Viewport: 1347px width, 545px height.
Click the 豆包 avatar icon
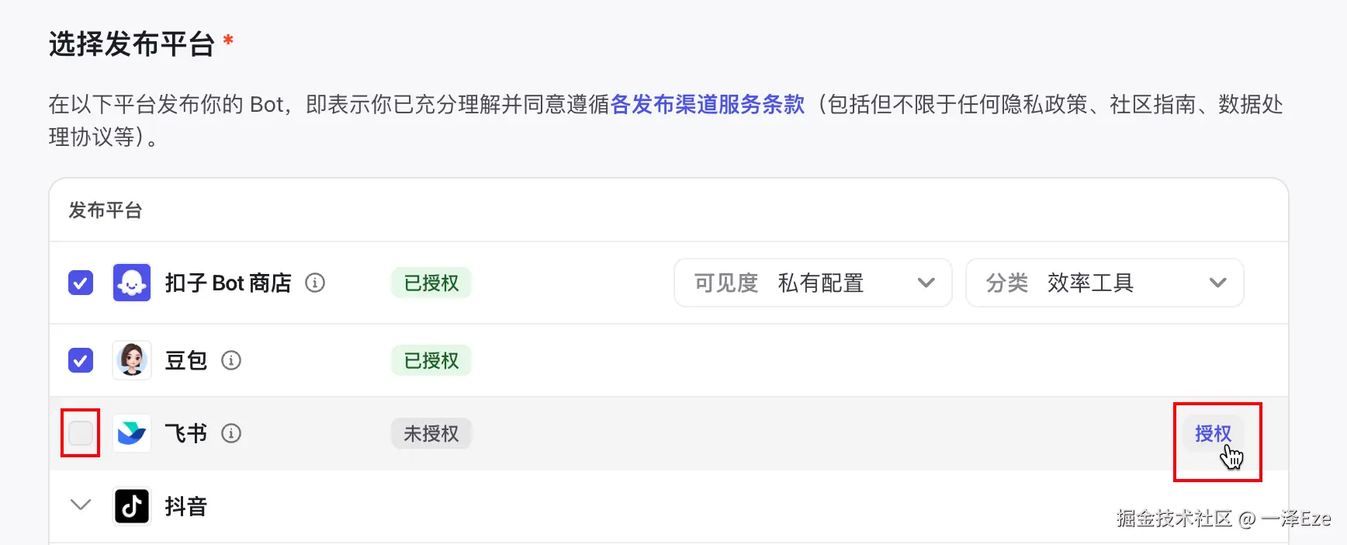pyautogui.click(x=132, y=360)
